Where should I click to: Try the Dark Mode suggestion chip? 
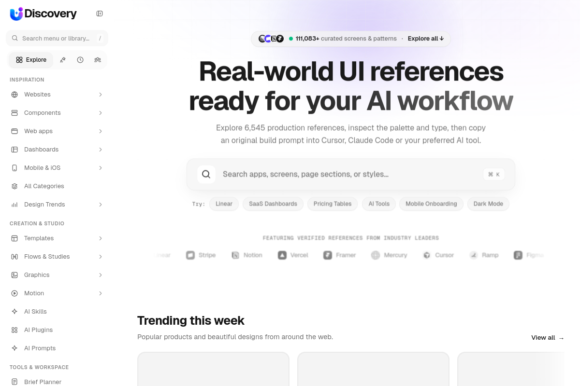click(488, 204)
